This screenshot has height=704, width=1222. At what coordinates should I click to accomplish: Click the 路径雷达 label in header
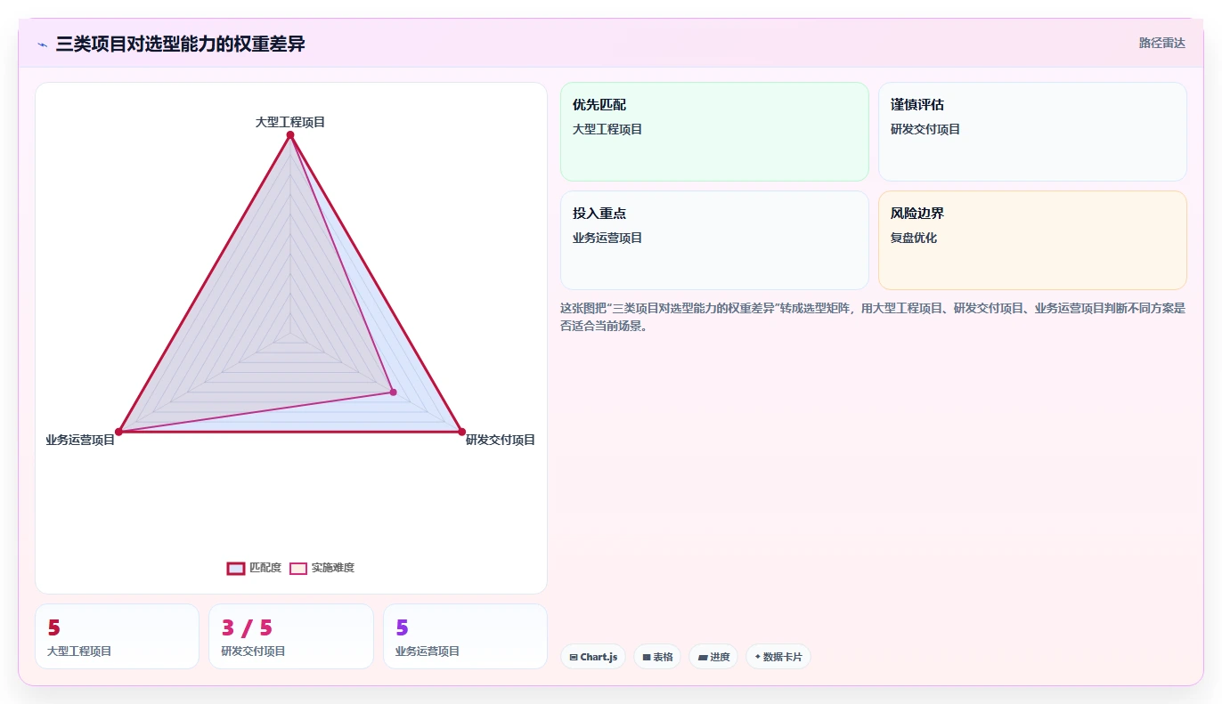point(1161,43)
